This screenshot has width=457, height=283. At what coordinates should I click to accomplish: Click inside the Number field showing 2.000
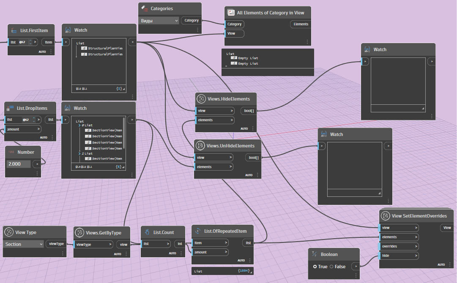19,164
